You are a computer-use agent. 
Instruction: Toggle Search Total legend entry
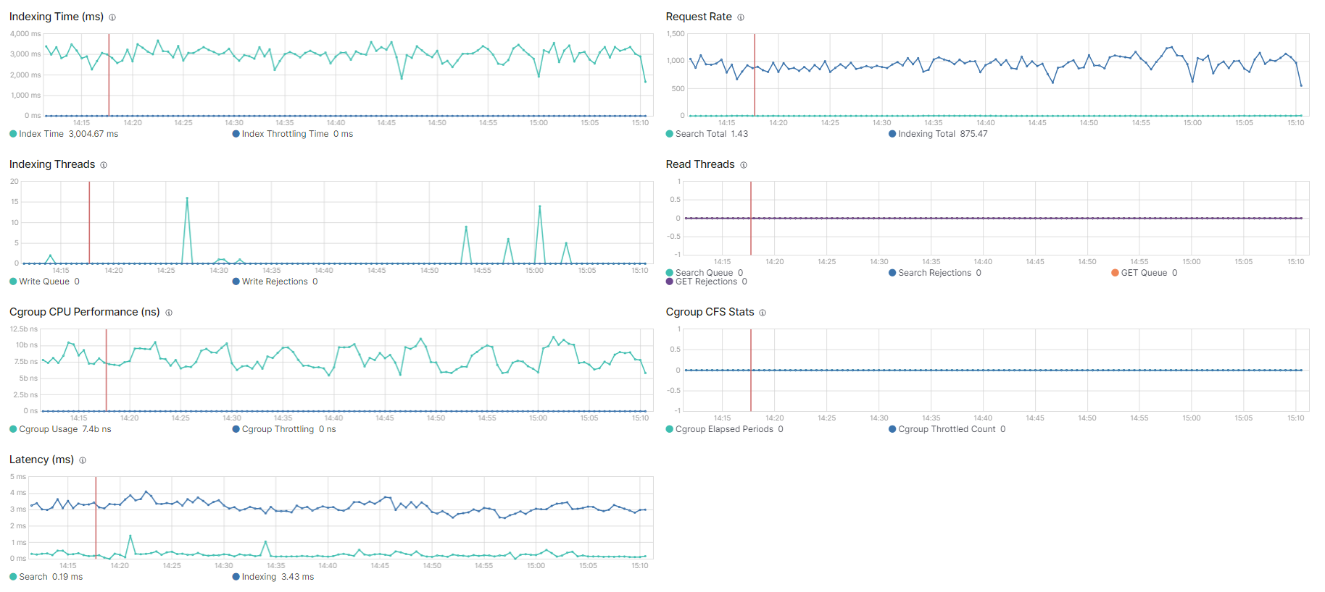click(x=707, y=134)
